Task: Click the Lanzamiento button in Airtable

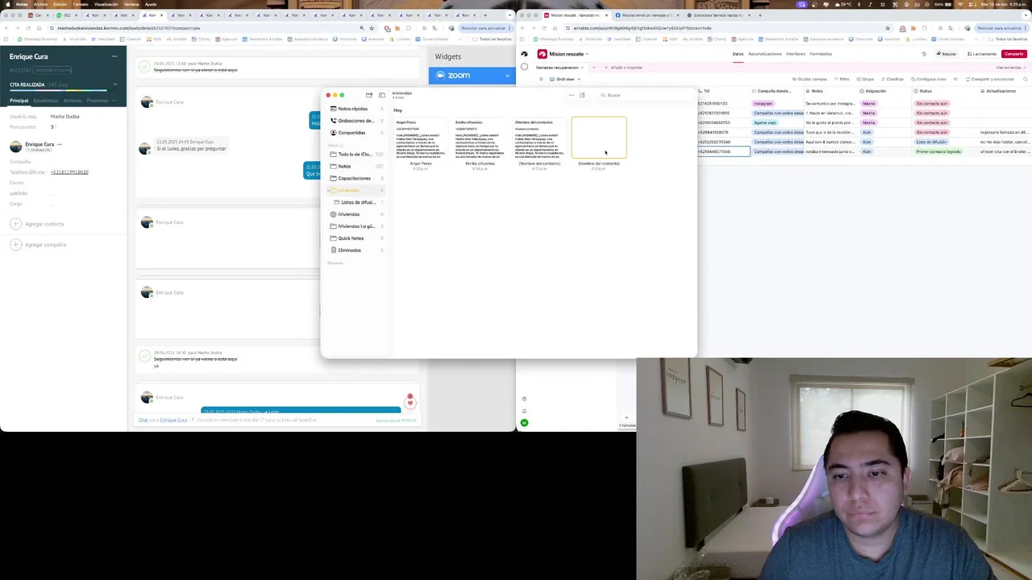Action: pos(981,54)
